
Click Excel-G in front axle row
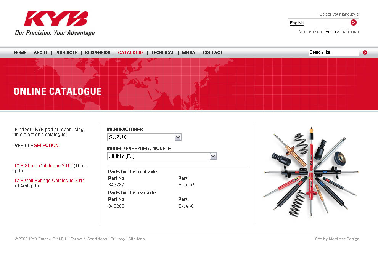click(x=187, y=185)
